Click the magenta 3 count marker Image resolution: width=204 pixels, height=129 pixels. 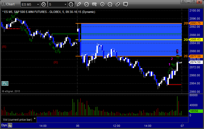coord(177,51)
